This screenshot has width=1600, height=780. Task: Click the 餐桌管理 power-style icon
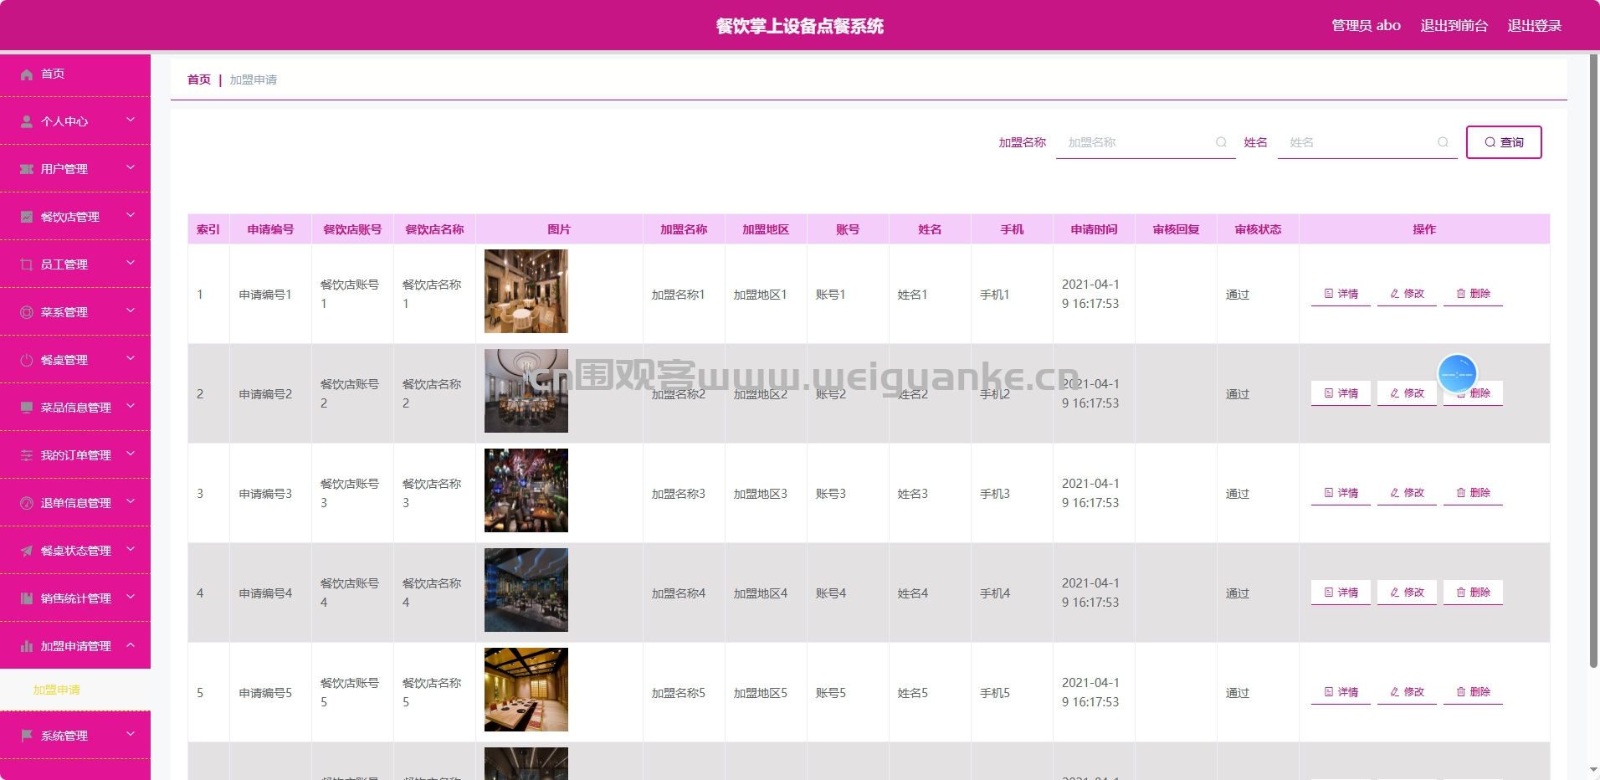[x=27, y=360]
